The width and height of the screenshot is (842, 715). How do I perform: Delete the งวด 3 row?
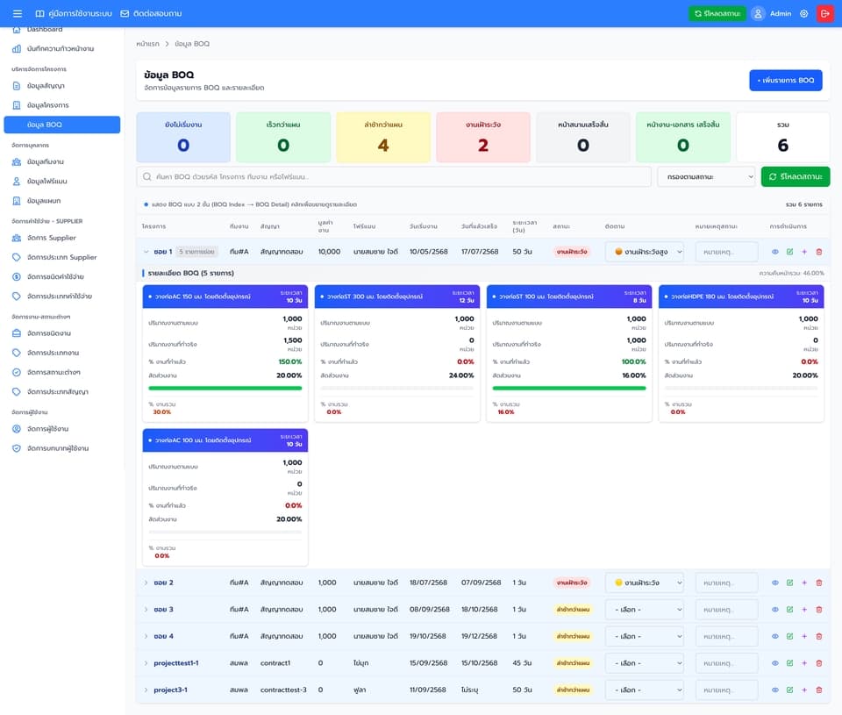click(x=819, y=609)
